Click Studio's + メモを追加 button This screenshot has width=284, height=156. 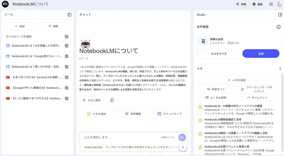pos(237,80)
